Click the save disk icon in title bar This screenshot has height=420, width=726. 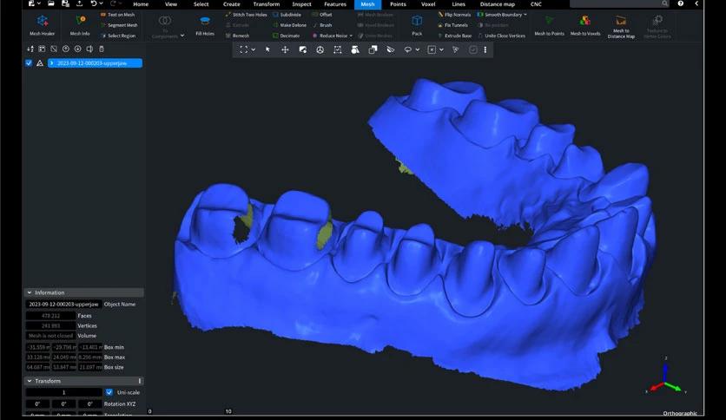(x=65, y=3)
